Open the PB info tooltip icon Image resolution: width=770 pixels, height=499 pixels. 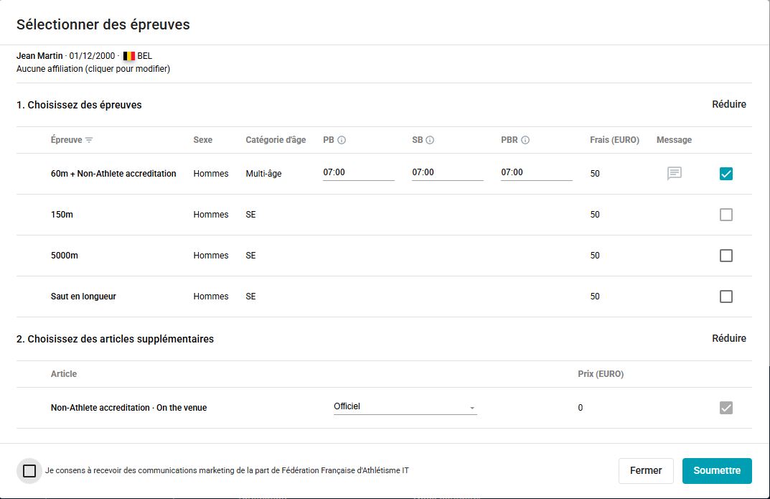click(342, 140)
